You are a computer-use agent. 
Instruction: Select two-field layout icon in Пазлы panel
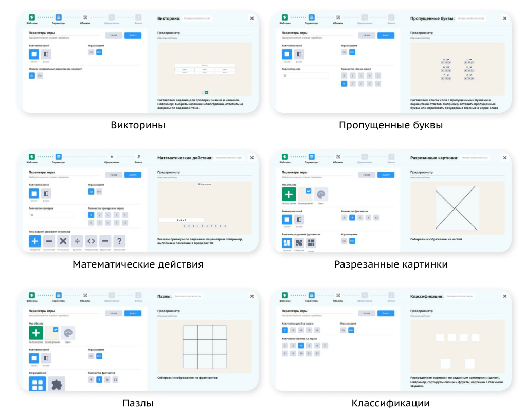[46, 358]
